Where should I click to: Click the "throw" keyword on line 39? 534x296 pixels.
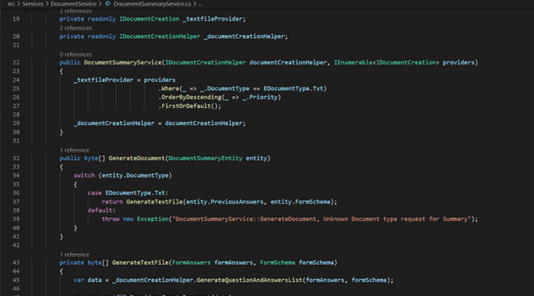[x=110, y=219]
